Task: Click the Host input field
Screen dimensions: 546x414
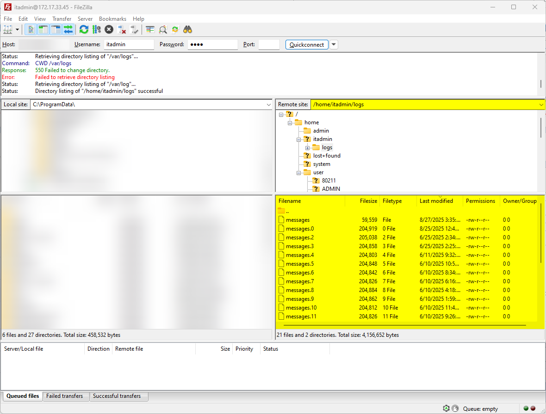Action: tap(44, 45)
